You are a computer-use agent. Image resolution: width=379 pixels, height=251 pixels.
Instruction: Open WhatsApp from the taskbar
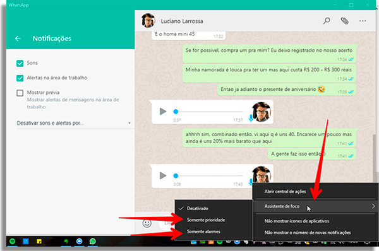[93, 241]
